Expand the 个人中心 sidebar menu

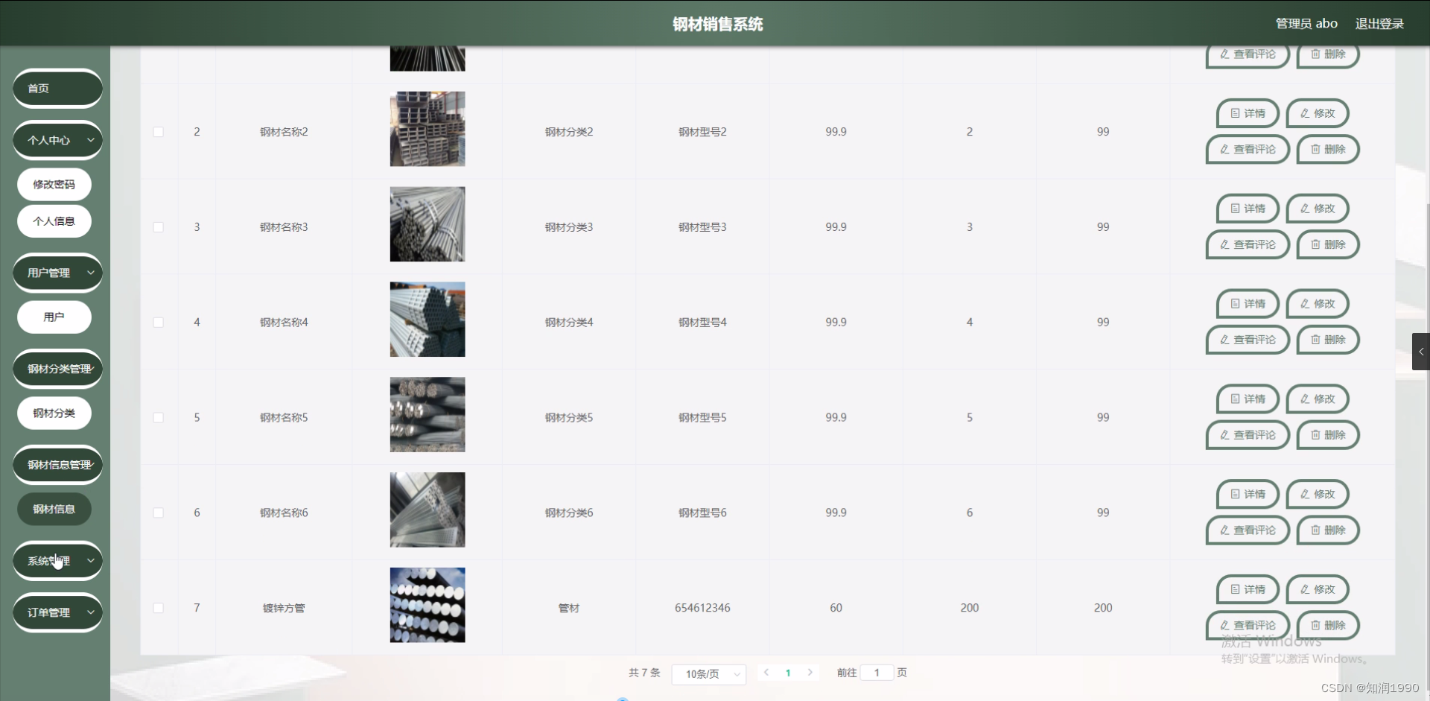coord(57,140)
